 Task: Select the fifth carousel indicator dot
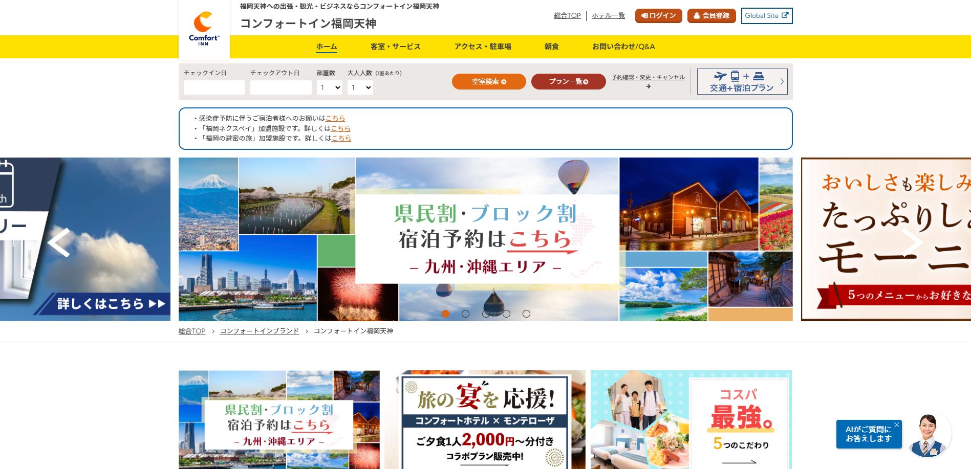coord(526,314)
